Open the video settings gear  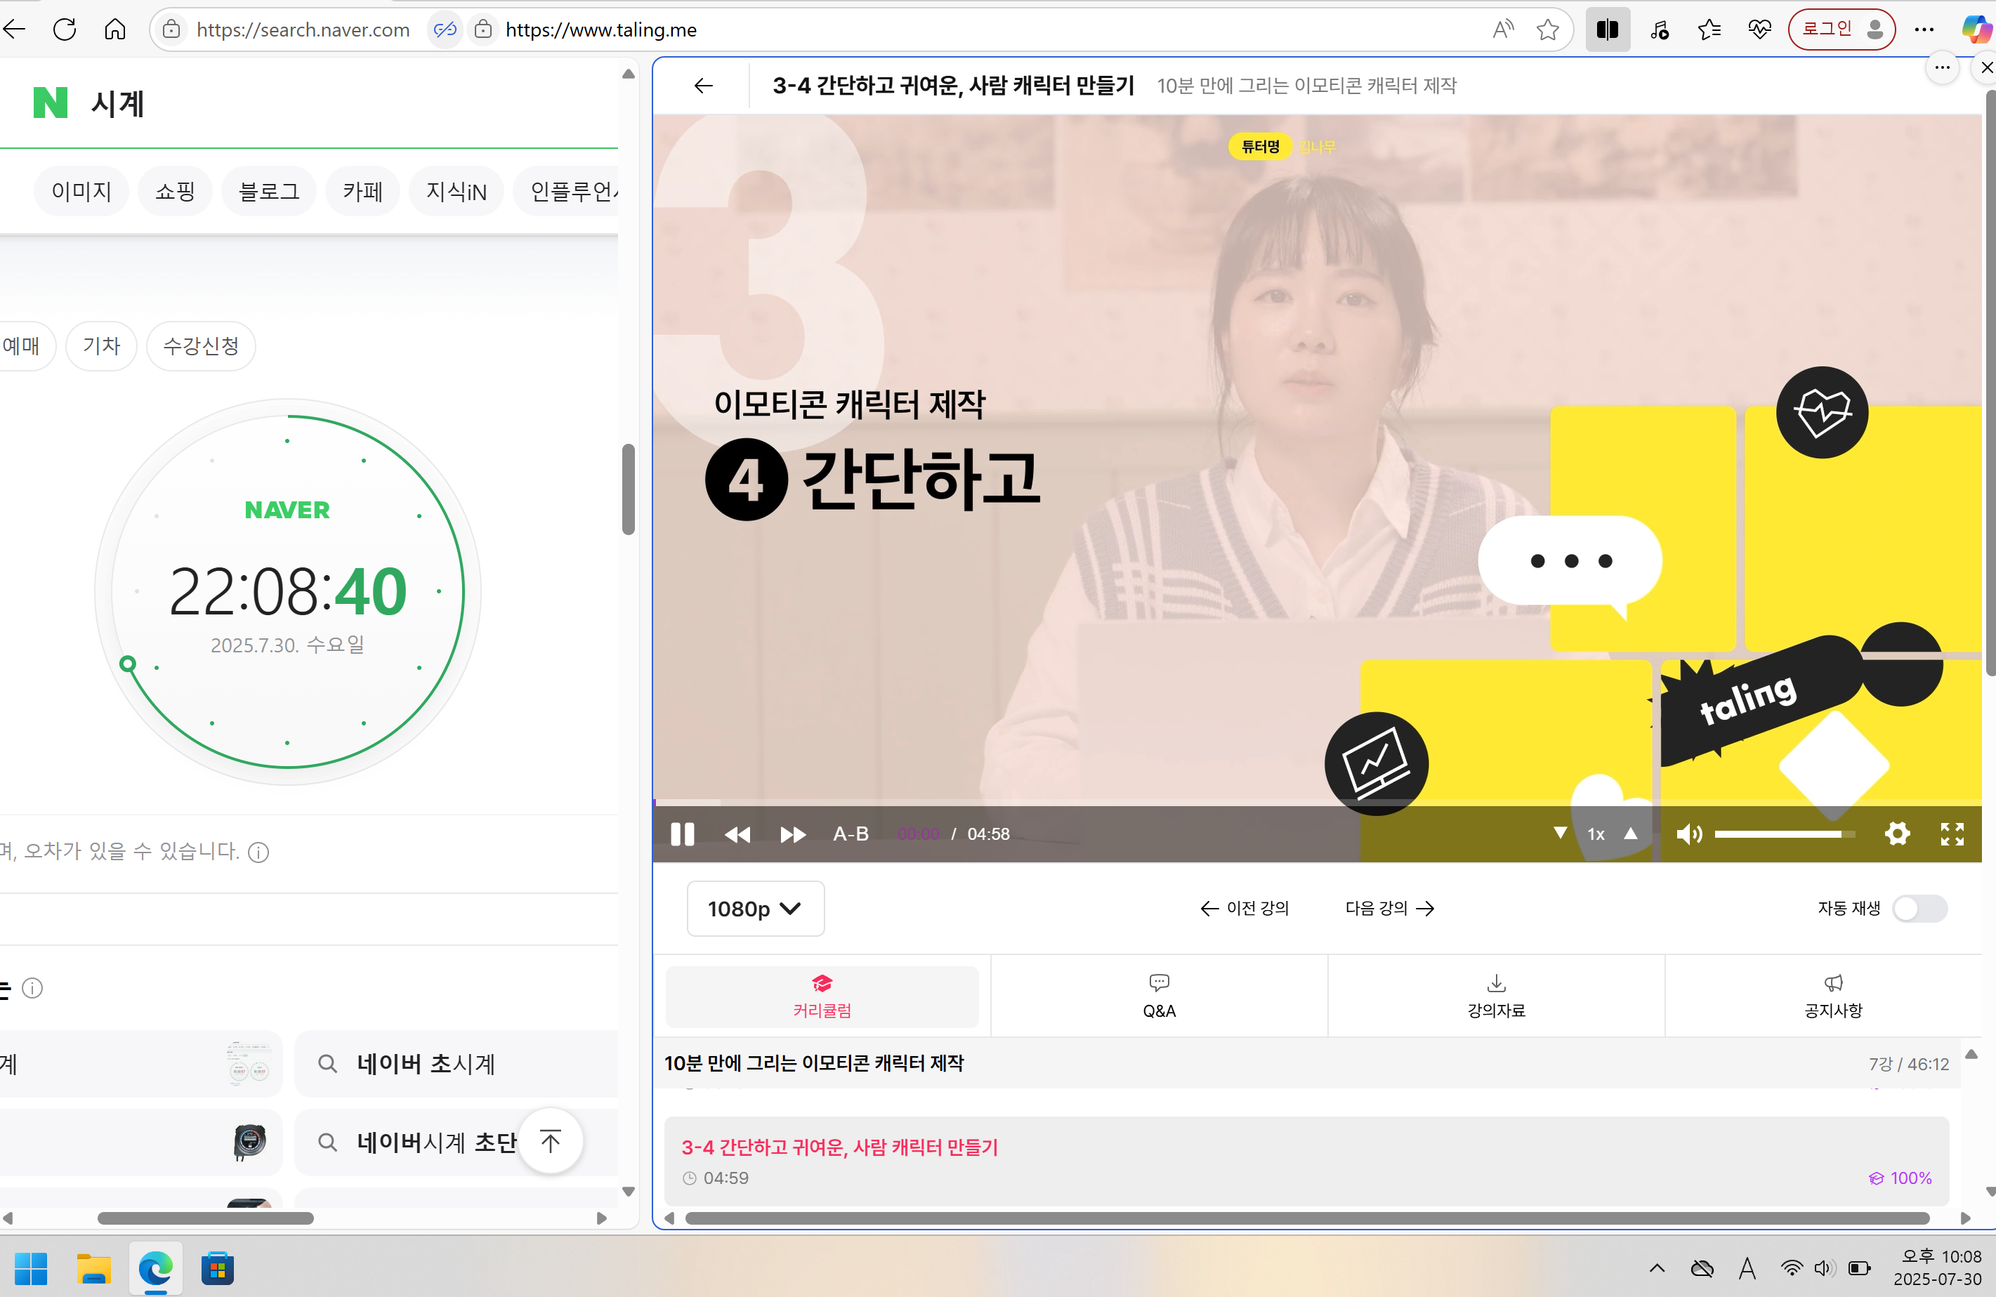pyautogui.click(x=1898, y=834)
